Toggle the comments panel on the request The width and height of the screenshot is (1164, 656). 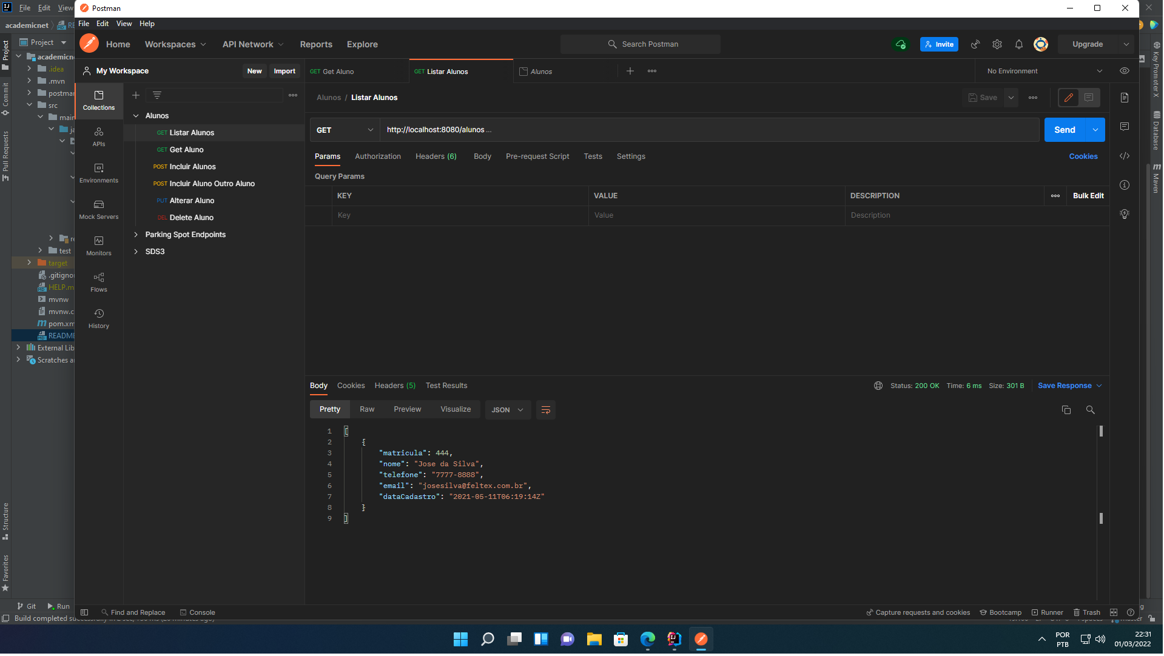click(1089, 97)
